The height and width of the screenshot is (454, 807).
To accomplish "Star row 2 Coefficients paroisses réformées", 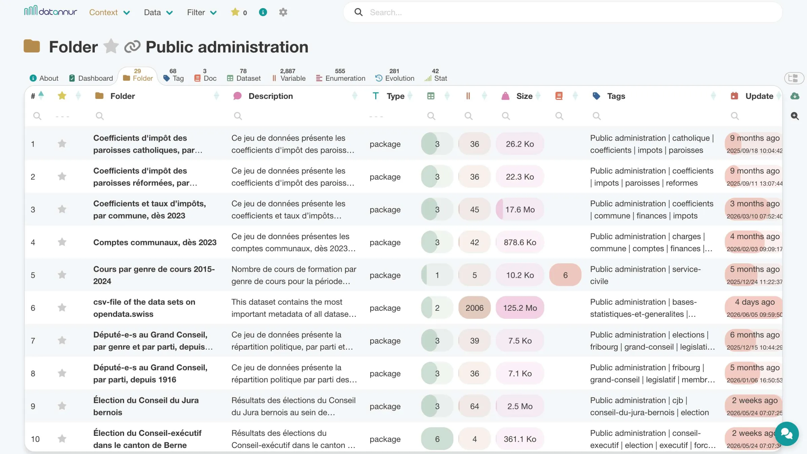I will [x=62, y=177].
